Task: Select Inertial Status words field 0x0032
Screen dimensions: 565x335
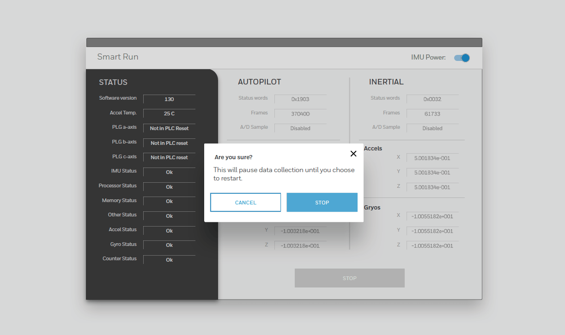Action: click(432, 99)
